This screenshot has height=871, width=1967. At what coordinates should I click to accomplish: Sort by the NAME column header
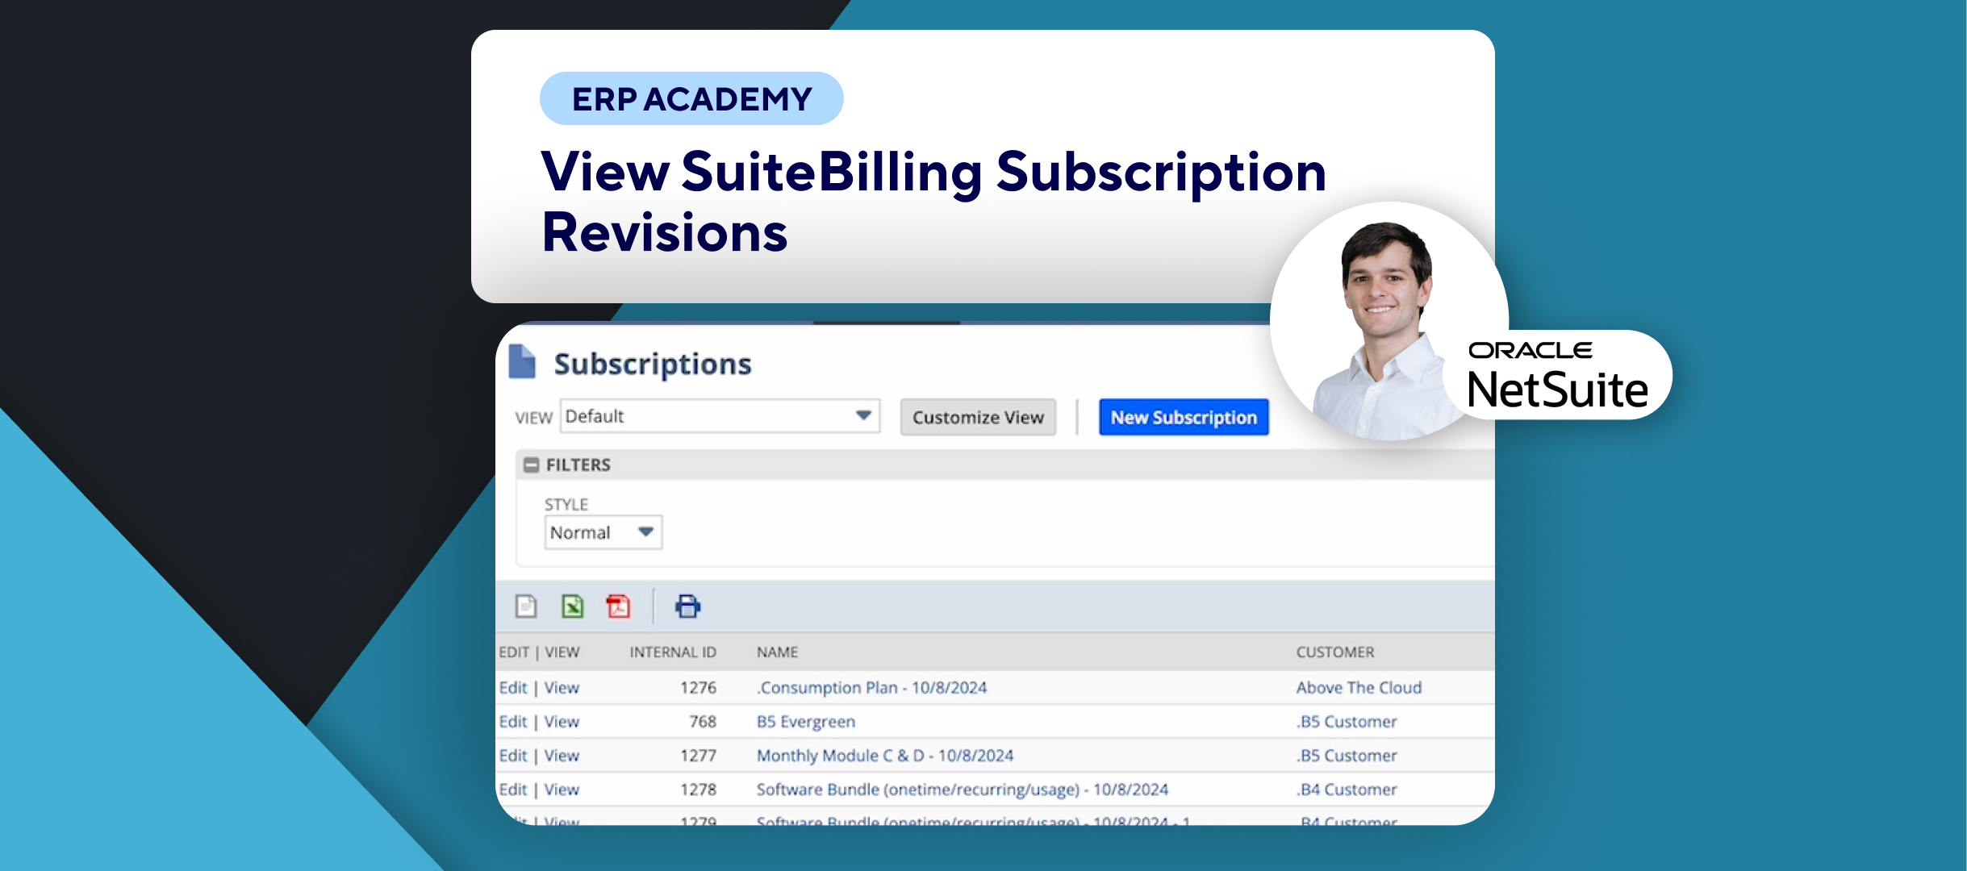[x=777, y=652]
